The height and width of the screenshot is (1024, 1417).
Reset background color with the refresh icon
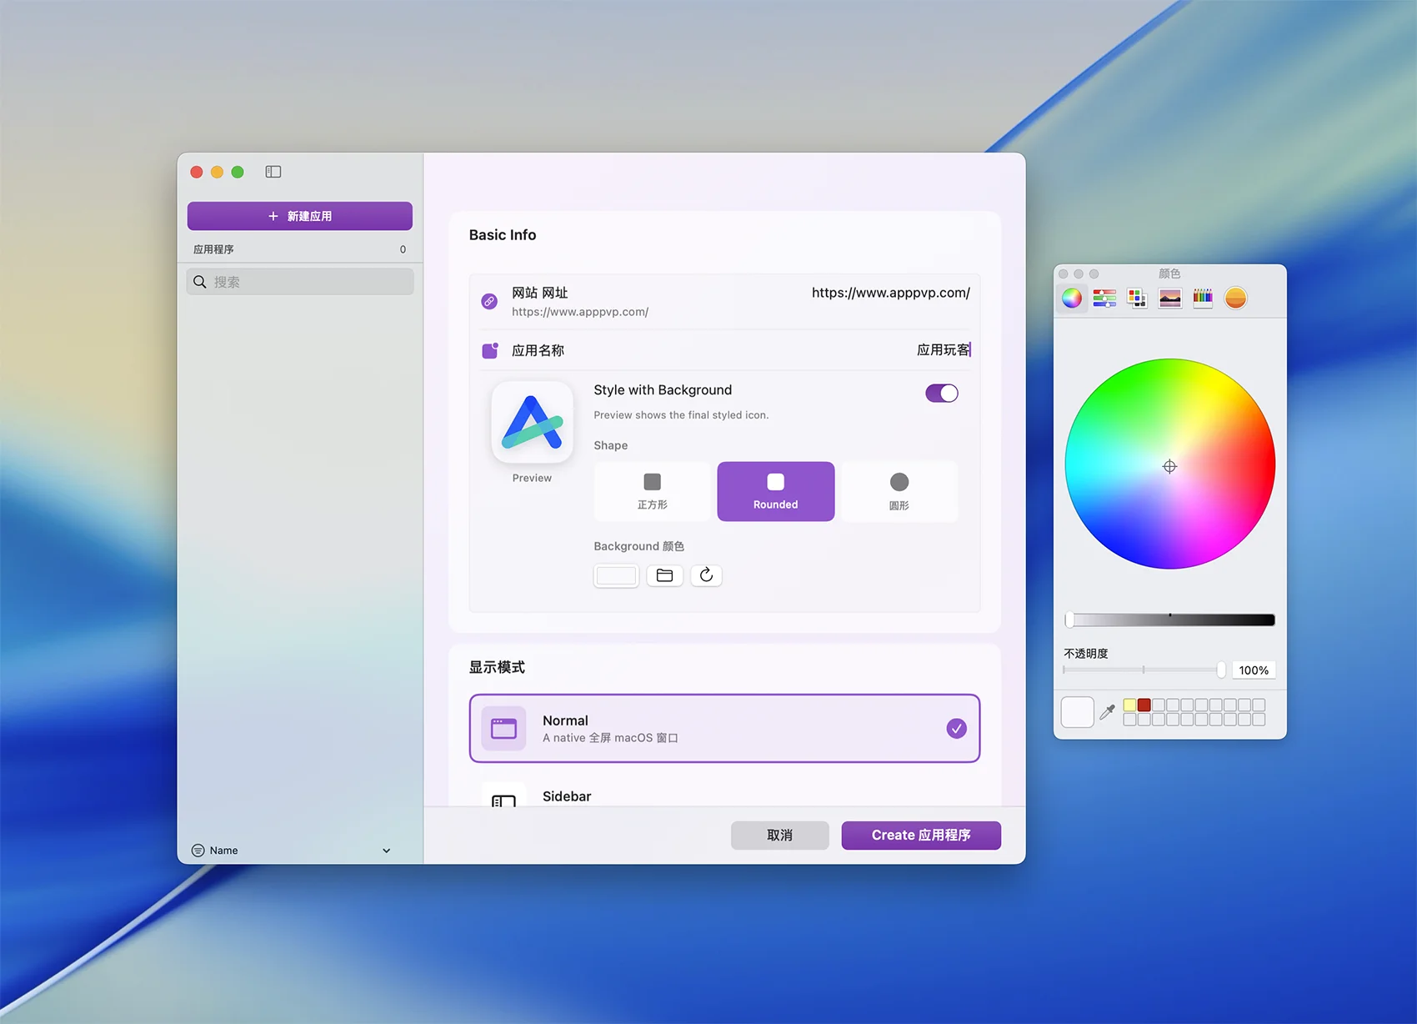tap(706, 575)
